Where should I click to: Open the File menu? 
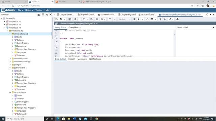click(20, 10)
